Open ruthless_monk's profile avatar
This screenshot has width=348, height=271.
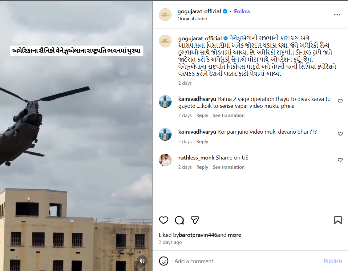tap(165, 160)
